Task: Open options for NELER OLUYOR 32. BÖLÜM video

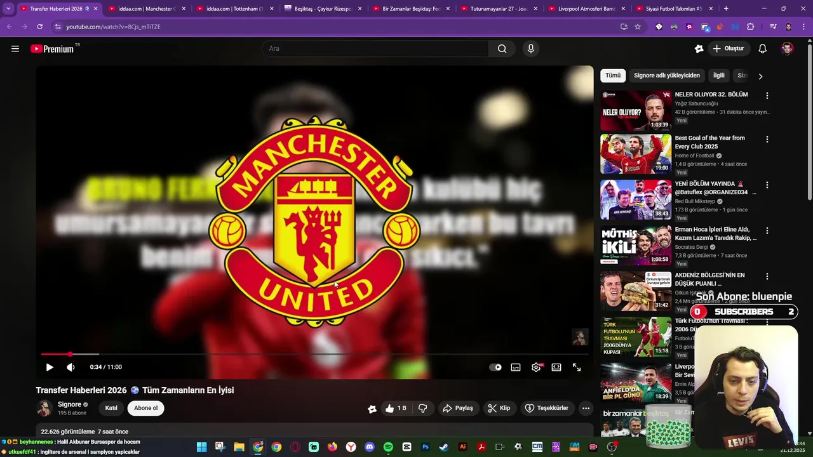Action: pyautogui.click(x=767, y=96)
